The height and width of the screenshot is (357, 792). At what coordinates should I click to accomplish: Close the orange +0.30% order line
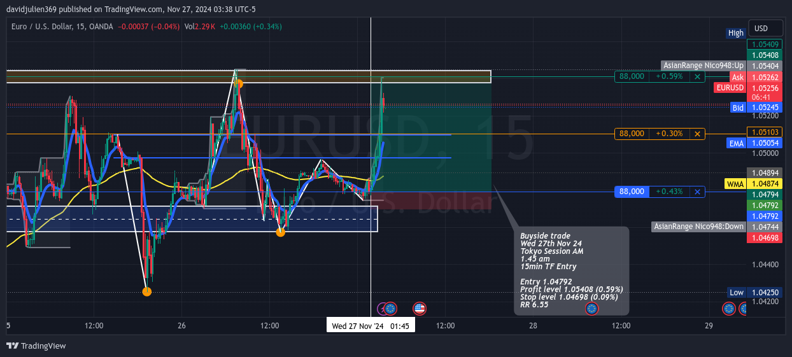698,134
